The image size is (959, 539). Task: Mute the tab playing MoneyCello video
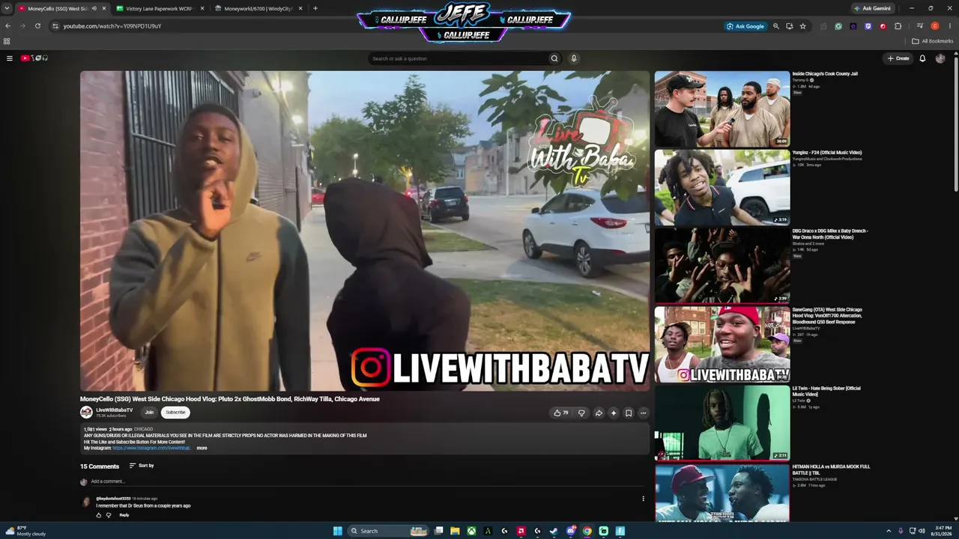(94, 8)
